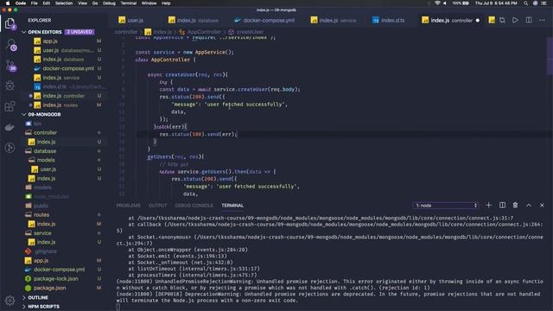Open the Debug menu
Image resolution: width=553 pixels, height=311 pixels.
[109, 3]
